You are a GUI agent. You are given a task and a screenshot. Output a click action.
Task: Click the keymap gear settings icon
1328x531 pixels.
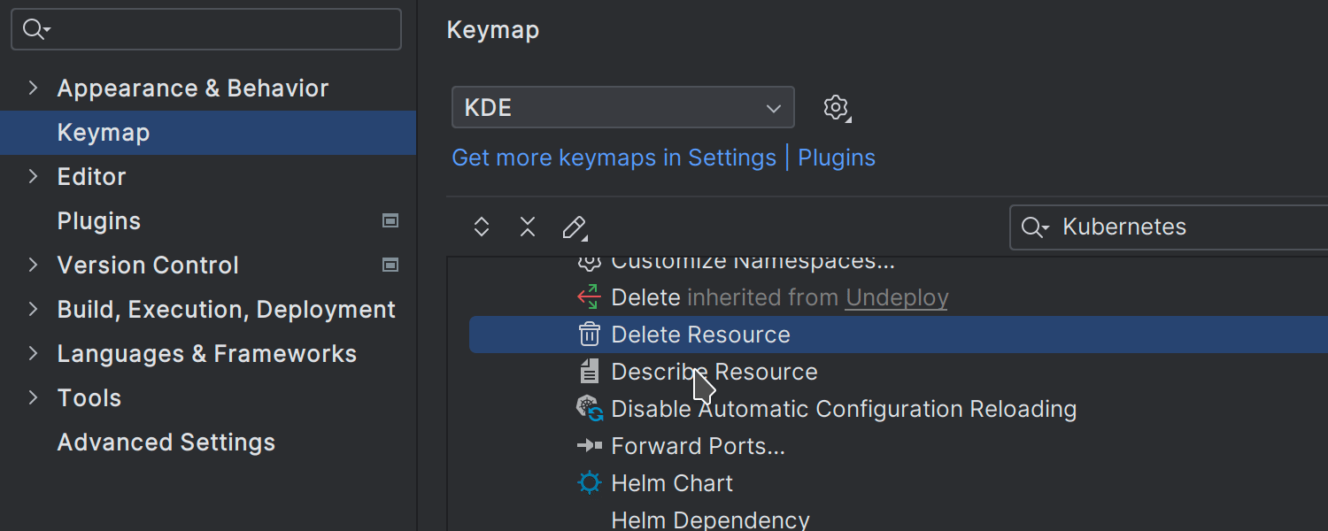click(x=835, y=108)
